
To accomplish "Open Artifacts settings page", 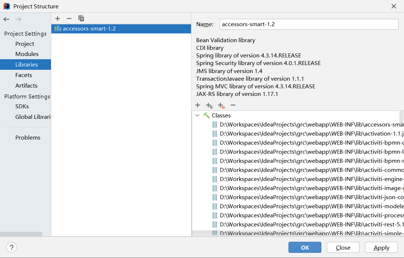I will pos(26,85).
